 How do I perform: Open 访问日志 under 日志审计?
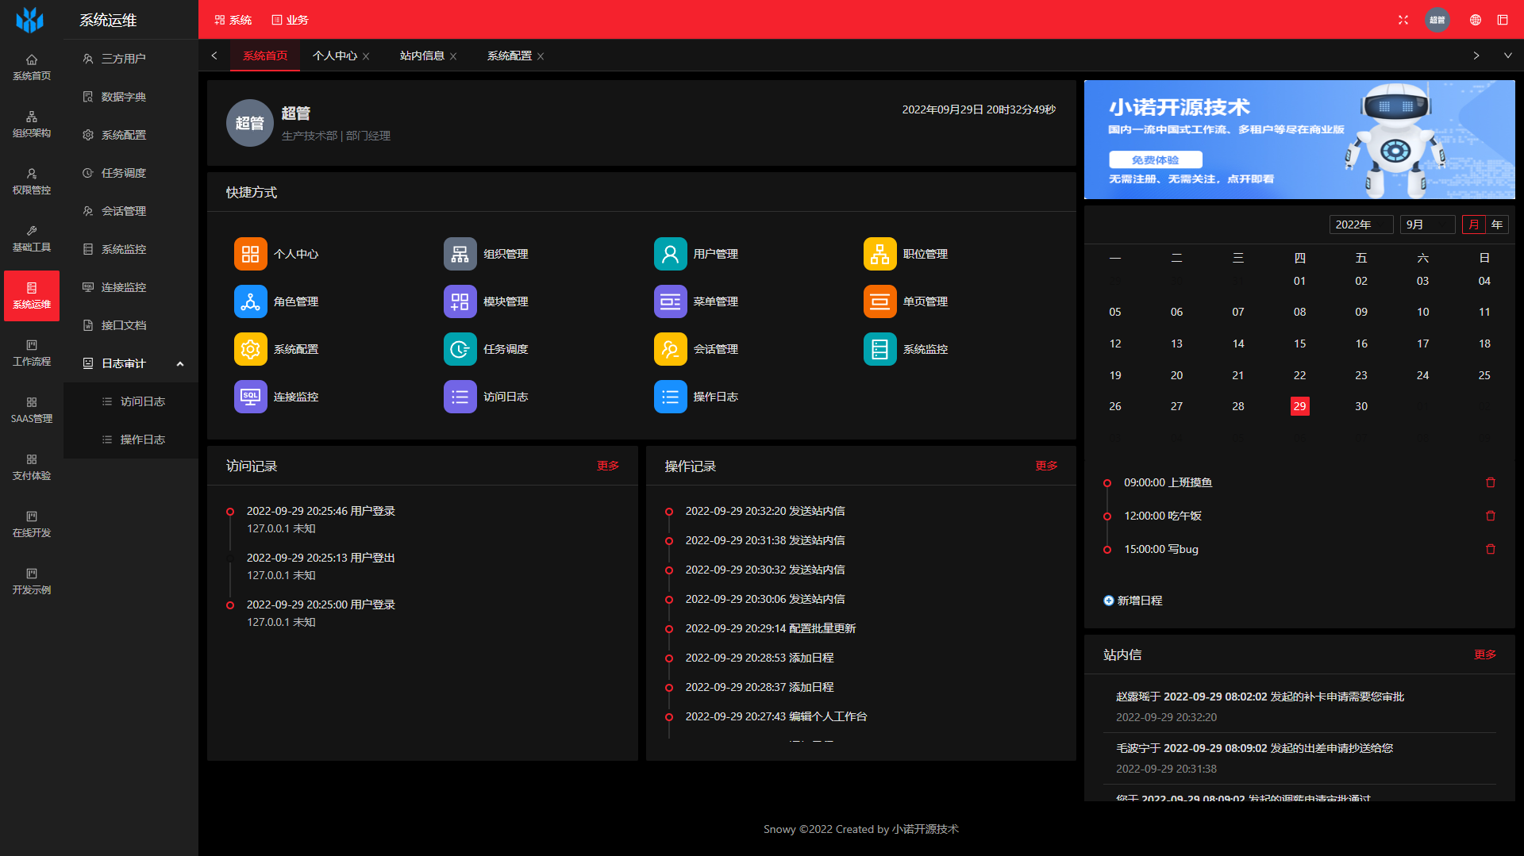coord(131,401)
